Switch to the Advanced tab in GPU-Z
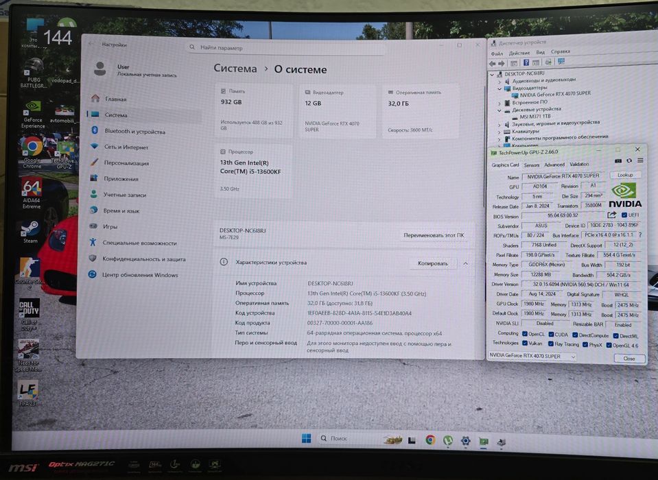658x480 pixels. [x=554, y=165]
